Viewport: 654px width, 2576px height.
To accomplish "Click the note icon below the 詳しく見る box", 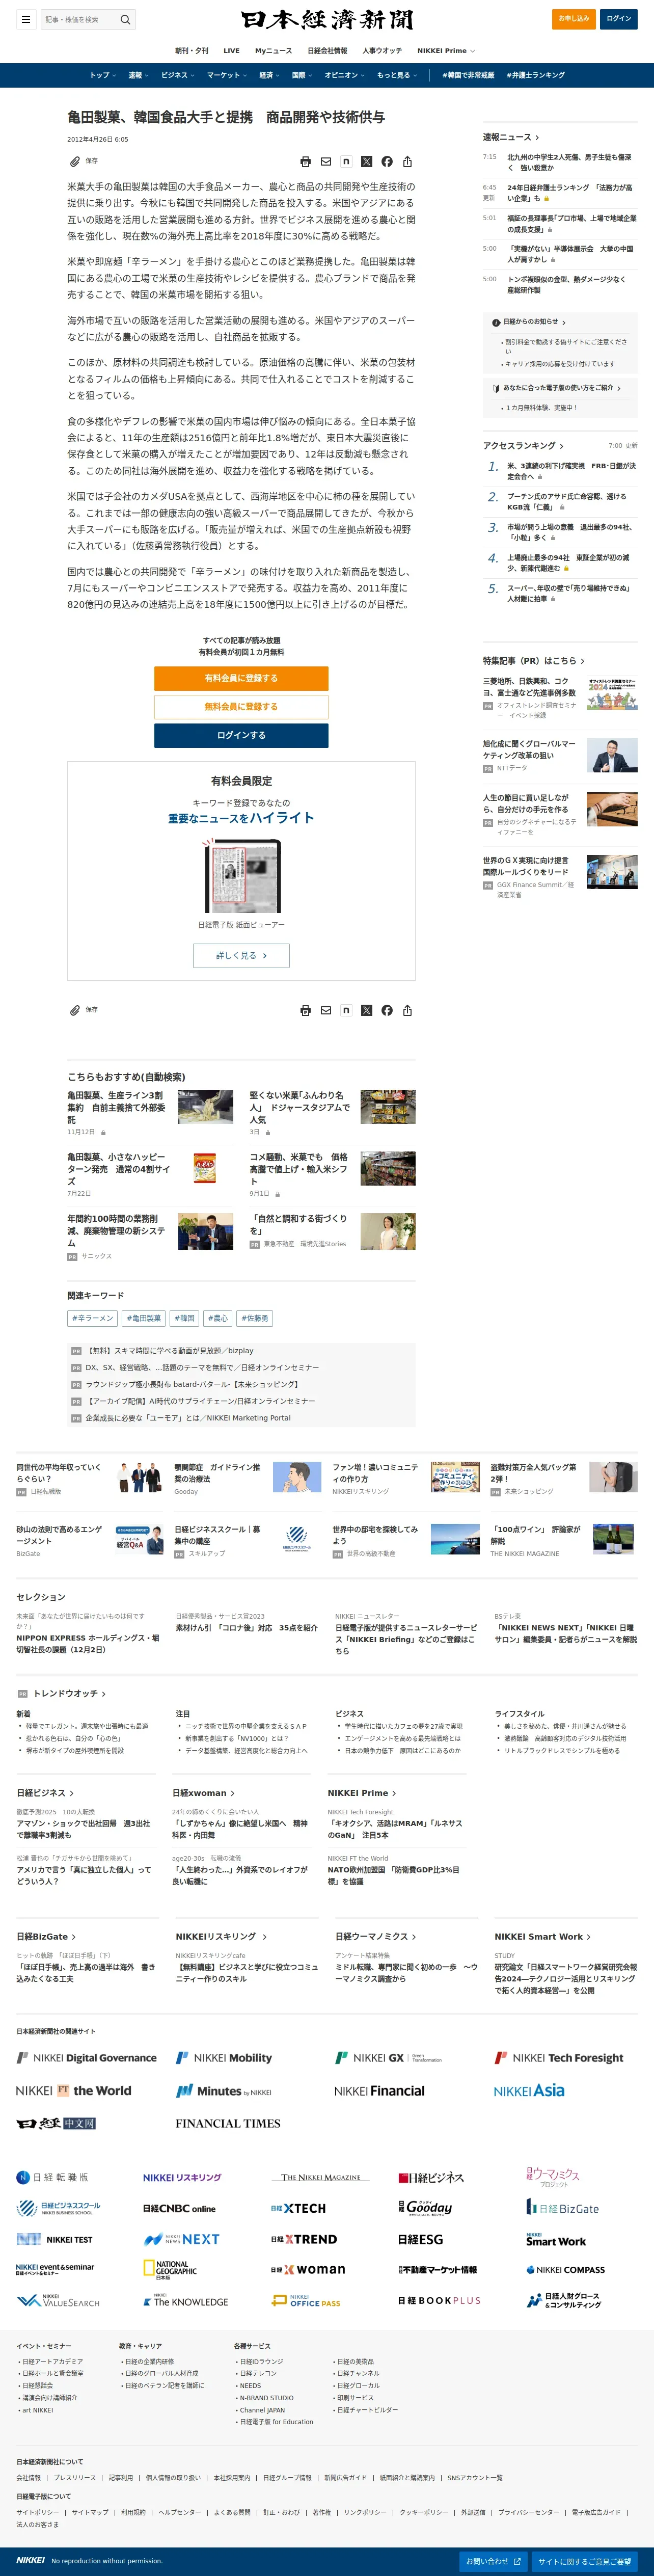I will coord(346,1010).
